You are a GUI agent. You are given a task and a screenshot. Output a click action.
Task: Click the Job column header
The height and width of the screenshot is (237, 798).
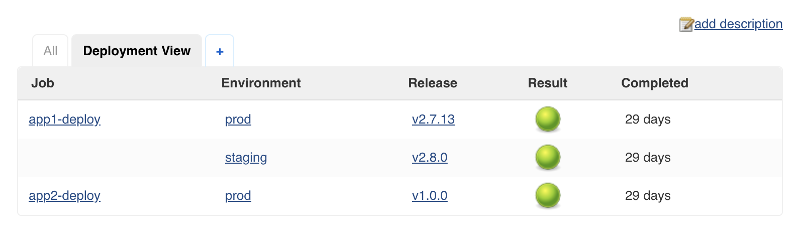tap(43, 83)
